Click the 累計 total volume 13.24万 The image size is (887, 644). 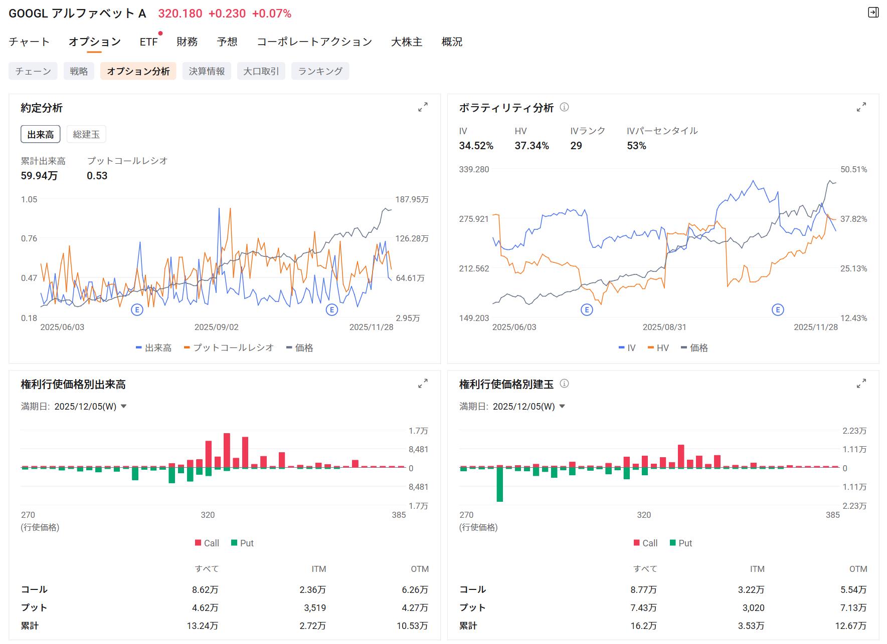[203, 625]
